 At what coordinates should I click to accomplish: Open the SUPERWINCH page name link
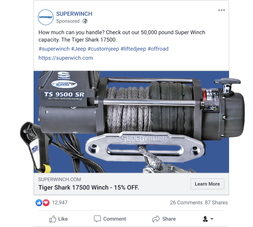74,14
